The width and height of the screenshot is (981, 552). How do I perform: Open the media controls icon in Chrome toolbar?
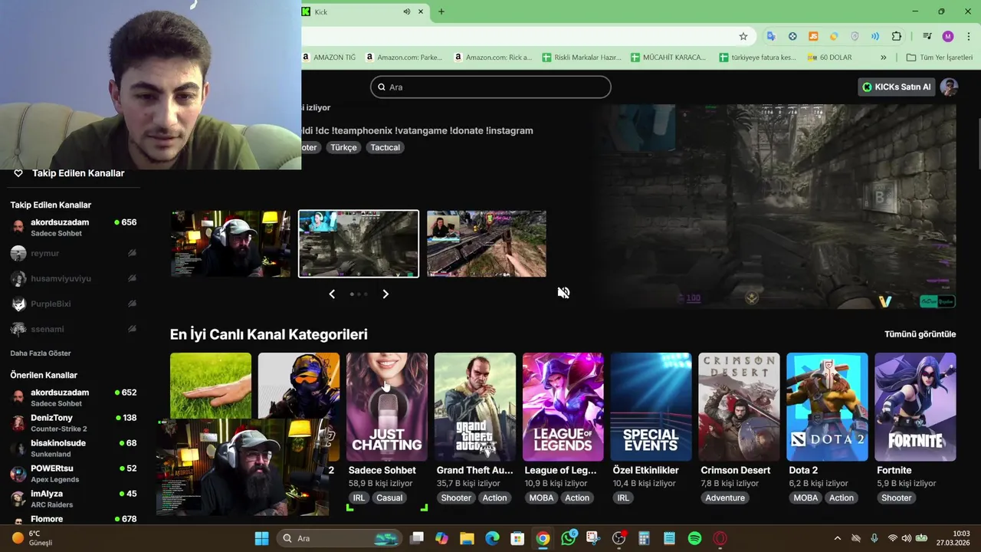click(927, 36)
